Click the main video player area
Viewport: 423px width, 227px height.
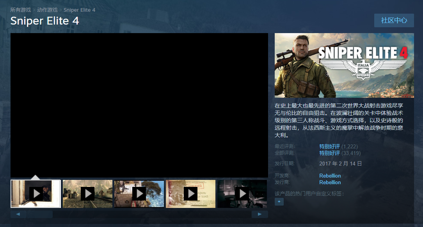pos(139,105)
